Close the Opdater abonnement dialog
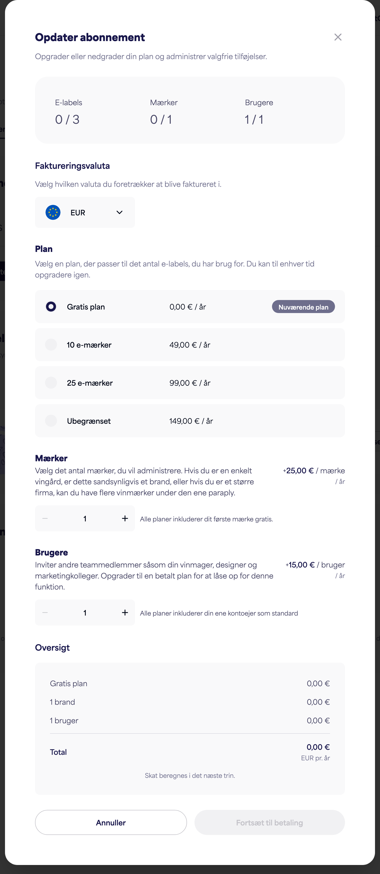 click(338, 37)
